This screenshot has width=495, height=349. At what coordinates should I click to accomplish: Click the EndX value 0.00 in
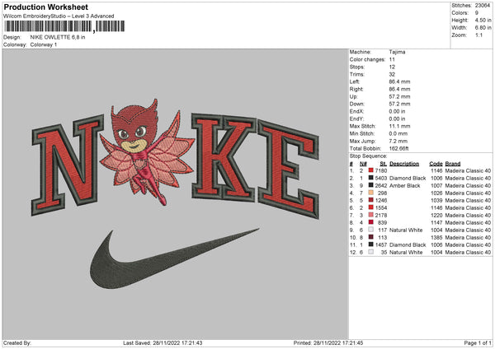(397, 111)
